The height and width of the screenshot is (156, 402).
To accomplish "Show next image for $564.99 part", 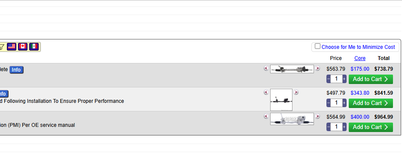I will tap(317, 116).
